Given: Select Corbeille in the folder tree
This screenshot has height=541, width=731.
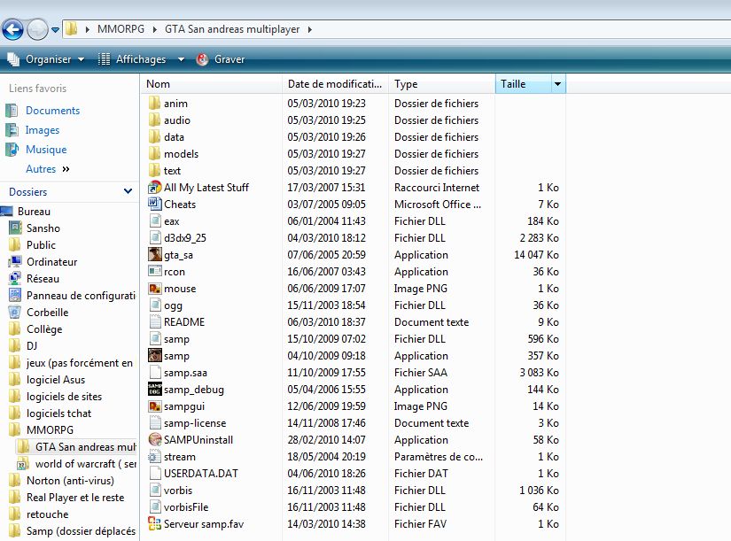Looking at the screenshot, I should coord(48,312).
